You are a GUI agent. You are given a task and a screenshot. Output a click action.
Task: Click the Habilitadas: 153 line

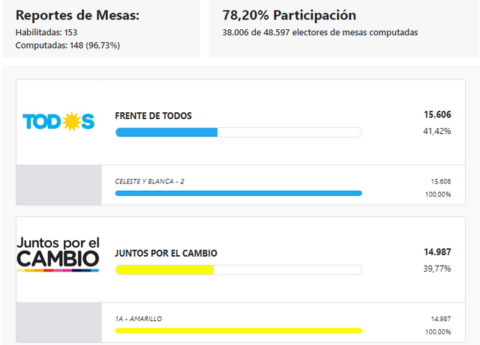[x=46, y=32]
